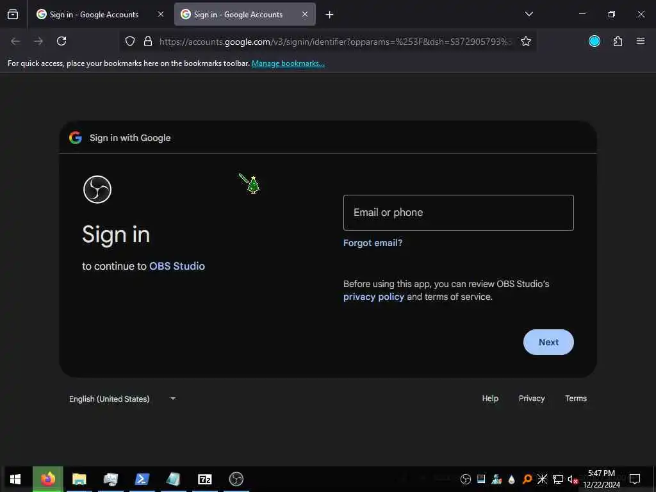Open the muted volume tray icon
This screenshot has height=492, width=656.
click(x=573, y=479)
